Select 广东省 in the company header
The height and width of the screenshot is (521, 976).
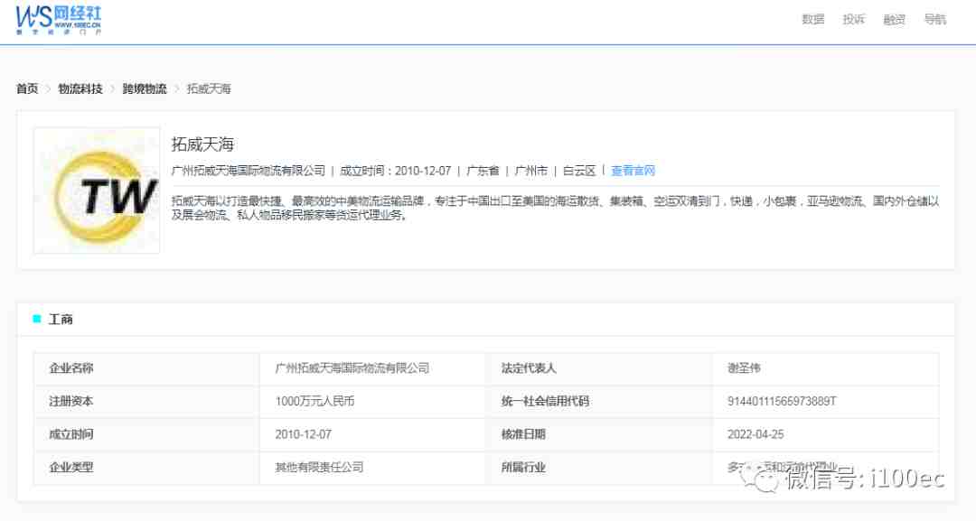483,171
